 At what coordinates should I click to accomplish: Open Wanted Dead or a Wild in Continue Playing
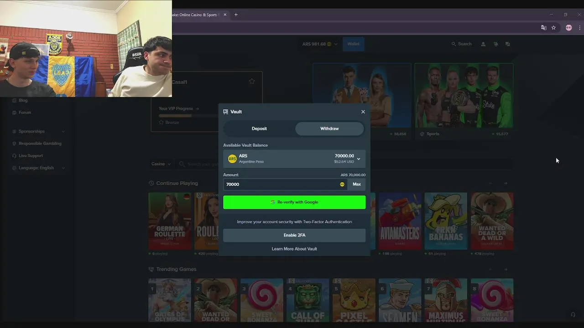[492, 221]
